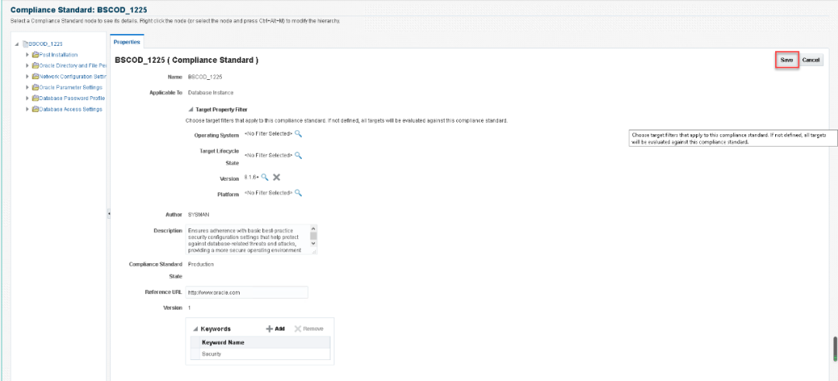838x381 pixels.
Task: Open Operating System filter search icon
Action: pyautogui.click(x=298, y=134)
